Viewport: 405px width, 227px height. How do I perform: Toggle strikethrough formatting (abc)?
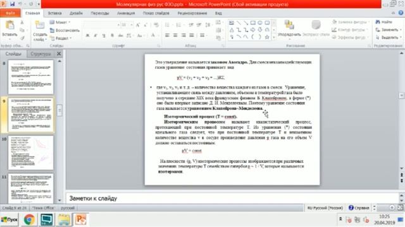pyautogui.click(x=120, y=35)
